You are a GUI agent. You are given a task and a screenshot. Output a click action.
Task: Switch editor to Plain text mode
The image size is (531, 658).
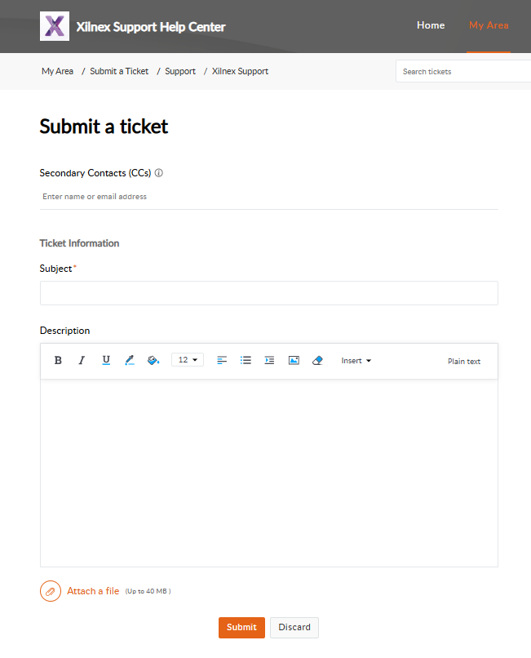464,362
